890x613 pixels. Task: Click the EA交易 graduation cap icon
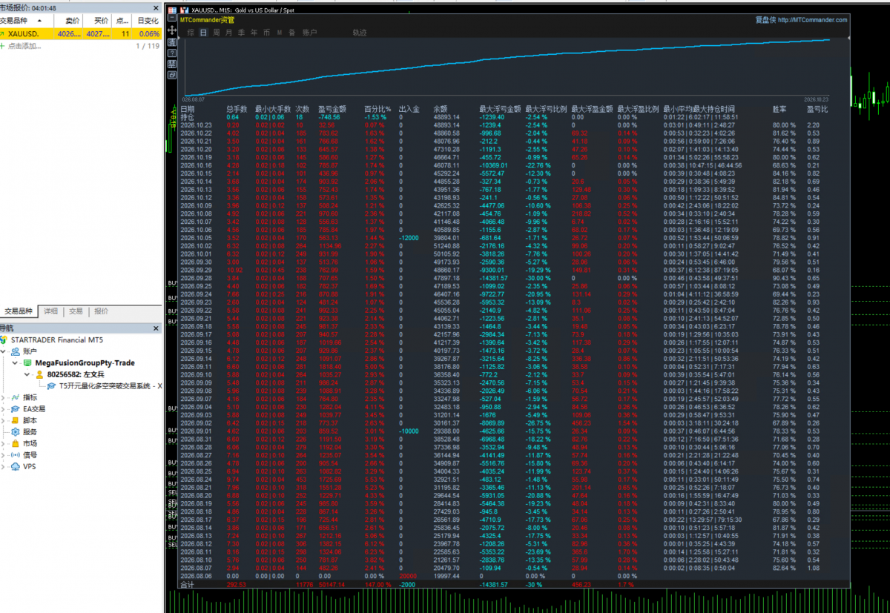tap(16, 408)
